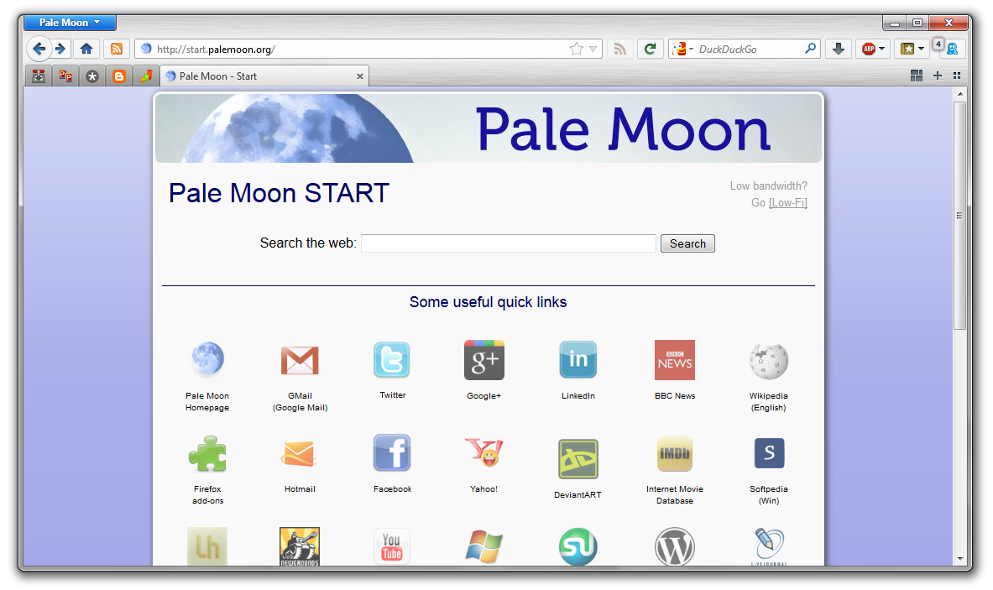Expand the bookmarks button dropdown arrow
The width and height of the screenshot is (993, 590).
(921, 49)
